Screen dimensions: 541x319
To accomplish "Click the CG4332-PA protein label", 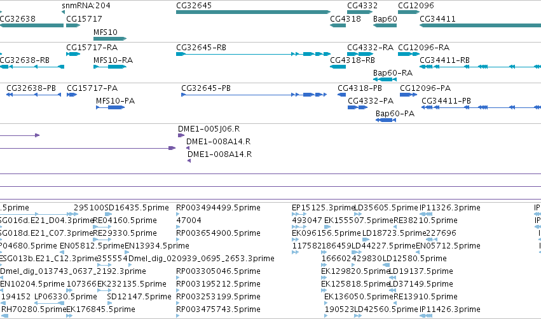I will click(x=371, y=101).
